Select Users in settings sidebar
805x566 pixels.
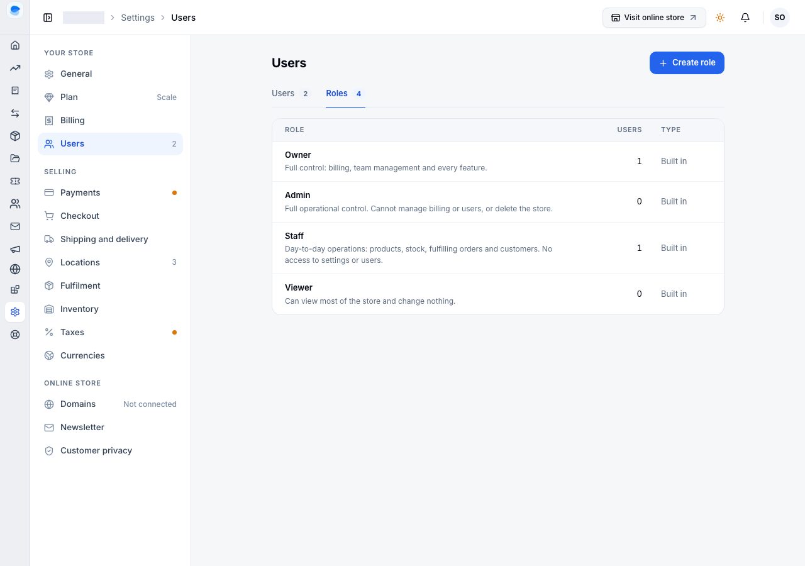[111, 144]
